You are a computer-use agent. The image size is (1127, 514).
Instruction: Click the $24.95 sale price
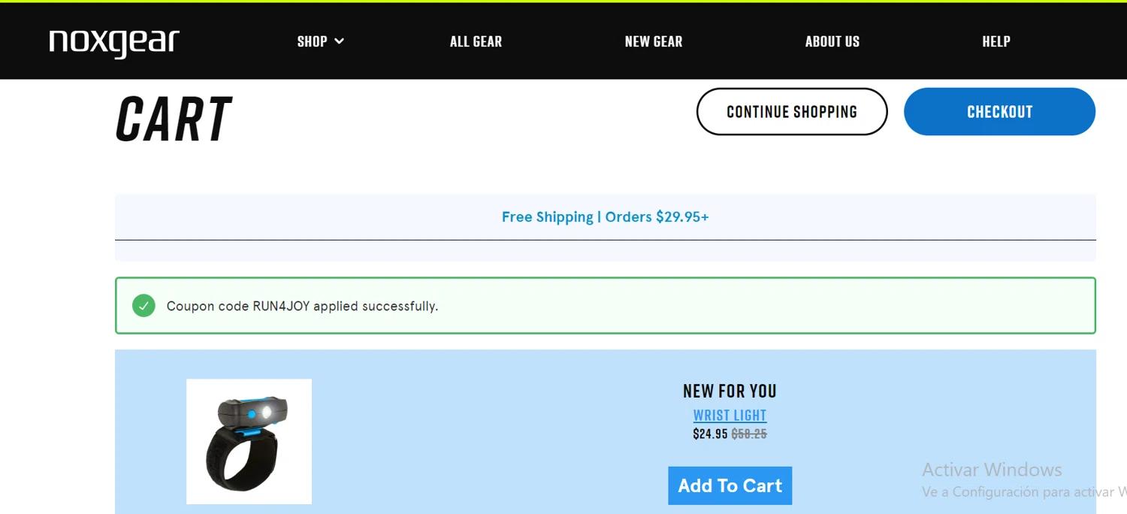pyautogui.click(x=710, y=434)
